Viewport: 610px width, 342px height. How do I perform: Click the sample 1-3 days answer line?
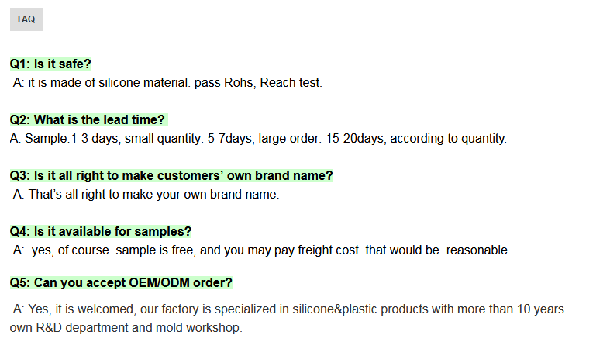(258, 139)
